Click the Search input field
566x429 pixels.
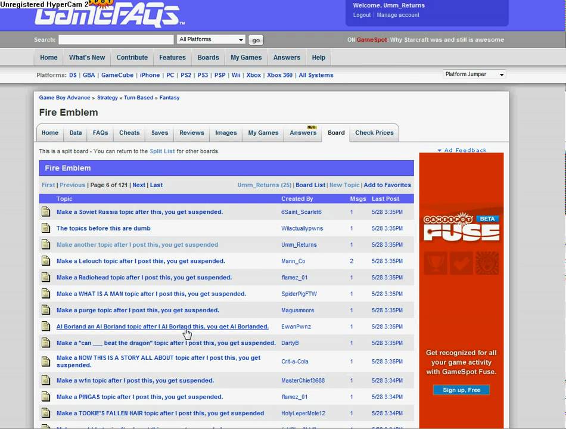pos(116,40)
